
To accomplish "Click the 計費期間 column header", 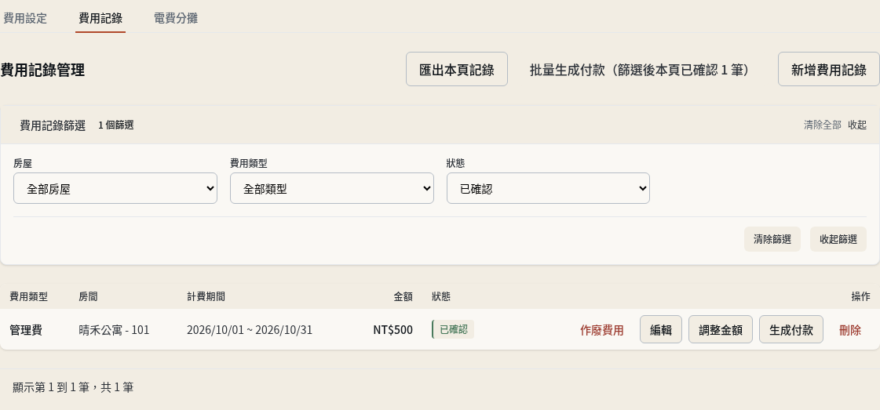I will tap(206, 296).
